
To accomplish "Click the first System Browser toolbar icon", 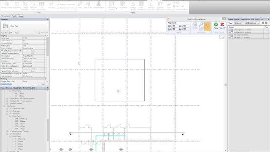I will click(x=263, y=23).
